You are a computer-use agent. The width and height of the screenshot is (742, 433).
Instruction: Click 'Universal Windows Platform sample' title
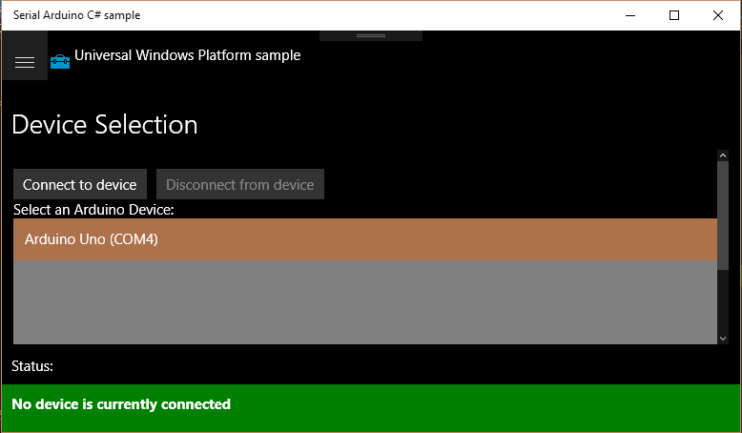[x=187, y=55]
